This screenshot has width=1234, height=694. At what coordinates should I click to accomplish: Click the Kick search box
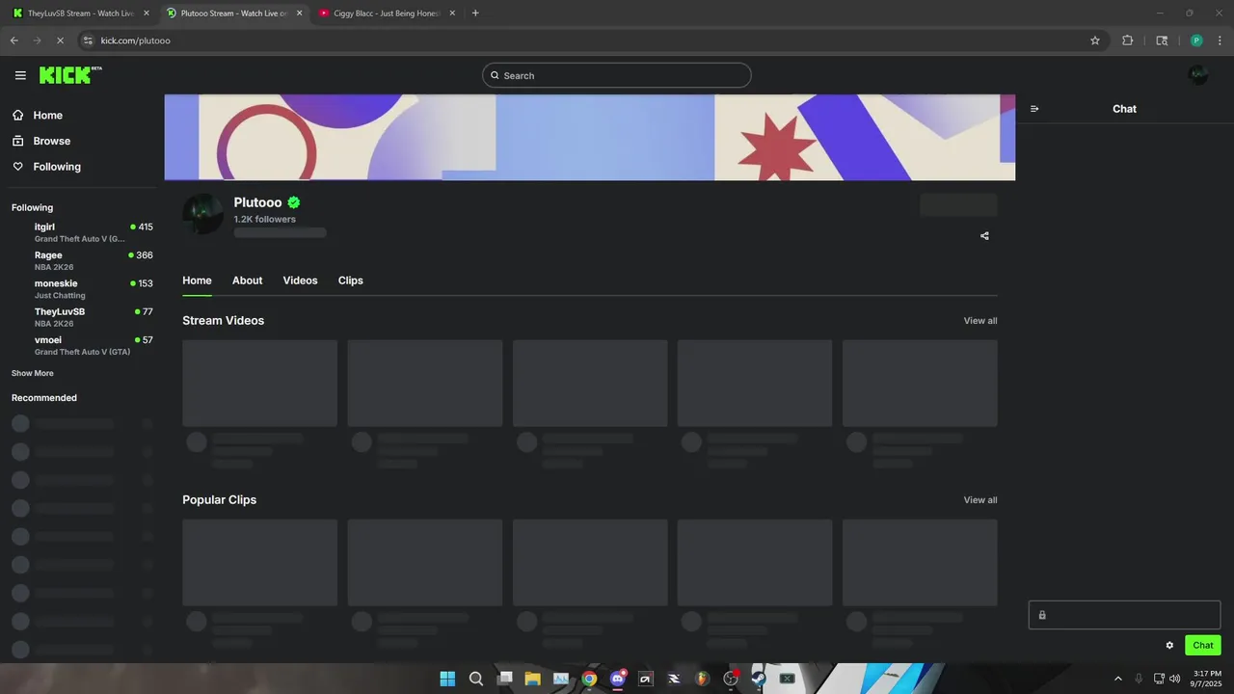(x=617, y=75)
